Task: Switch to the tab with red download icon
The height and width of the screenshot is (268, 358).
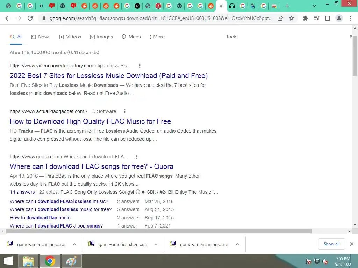Action: [158, 6]
